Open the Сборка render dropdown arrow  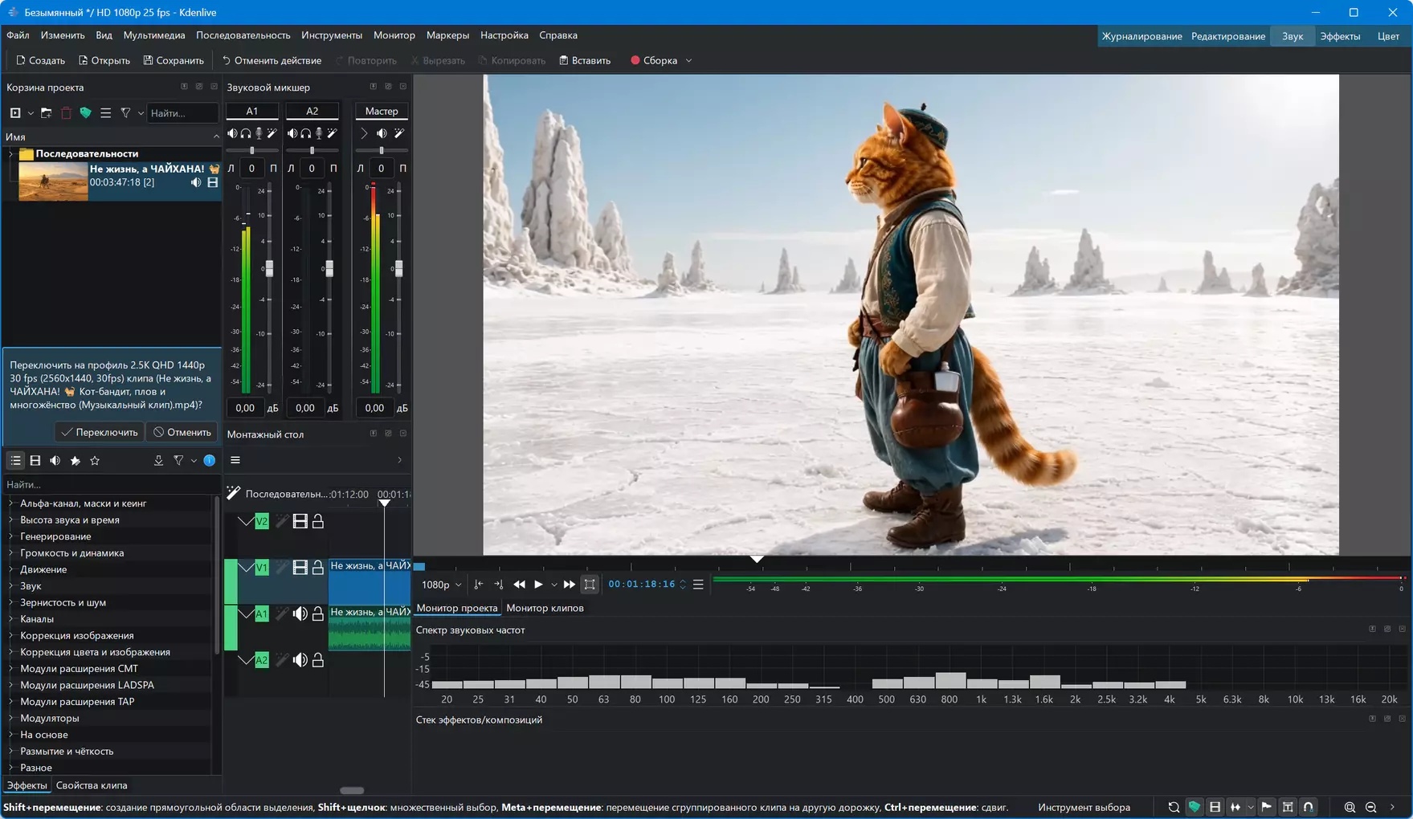click(x=688, y=60)
